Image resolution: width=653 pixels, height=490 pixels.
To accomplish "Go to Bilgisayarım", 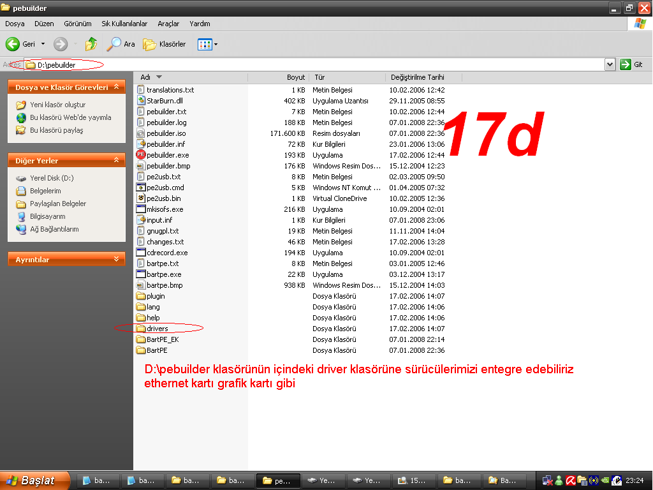I will click(x=47, y=217).
